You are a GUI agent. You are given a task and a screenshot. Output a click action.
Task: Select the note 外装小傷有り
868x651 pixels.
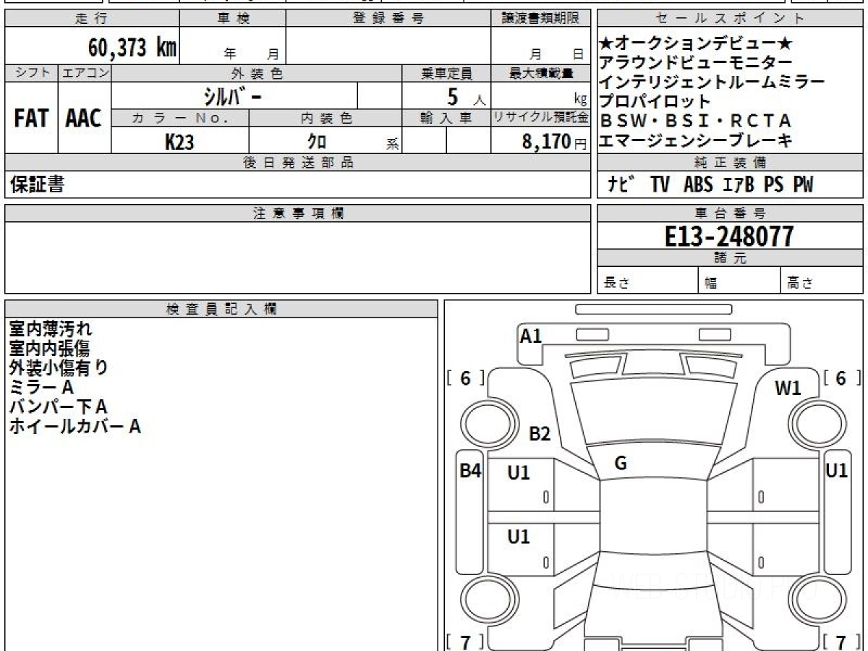point(59,368)
